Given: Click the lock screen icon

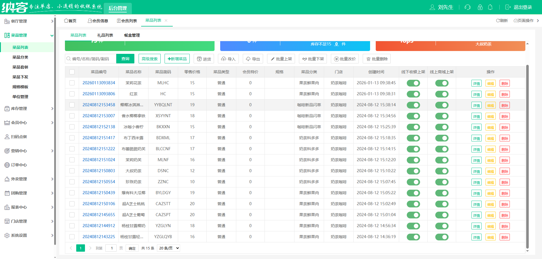Looking at the screenshot, I should pos(480,7).
